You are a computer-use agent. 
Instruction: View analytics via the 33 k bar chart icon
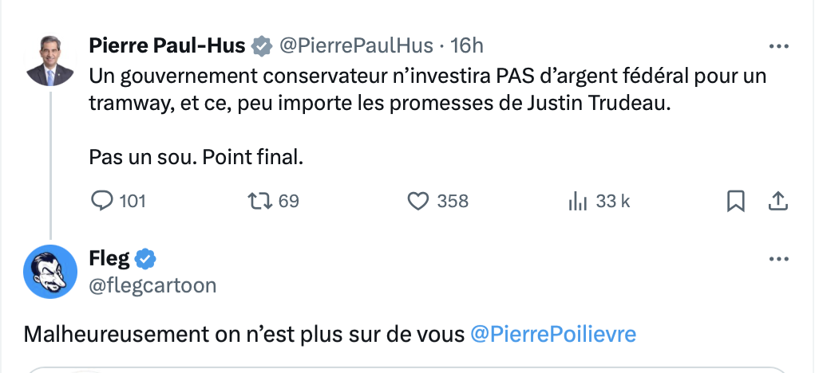(578, 201)
